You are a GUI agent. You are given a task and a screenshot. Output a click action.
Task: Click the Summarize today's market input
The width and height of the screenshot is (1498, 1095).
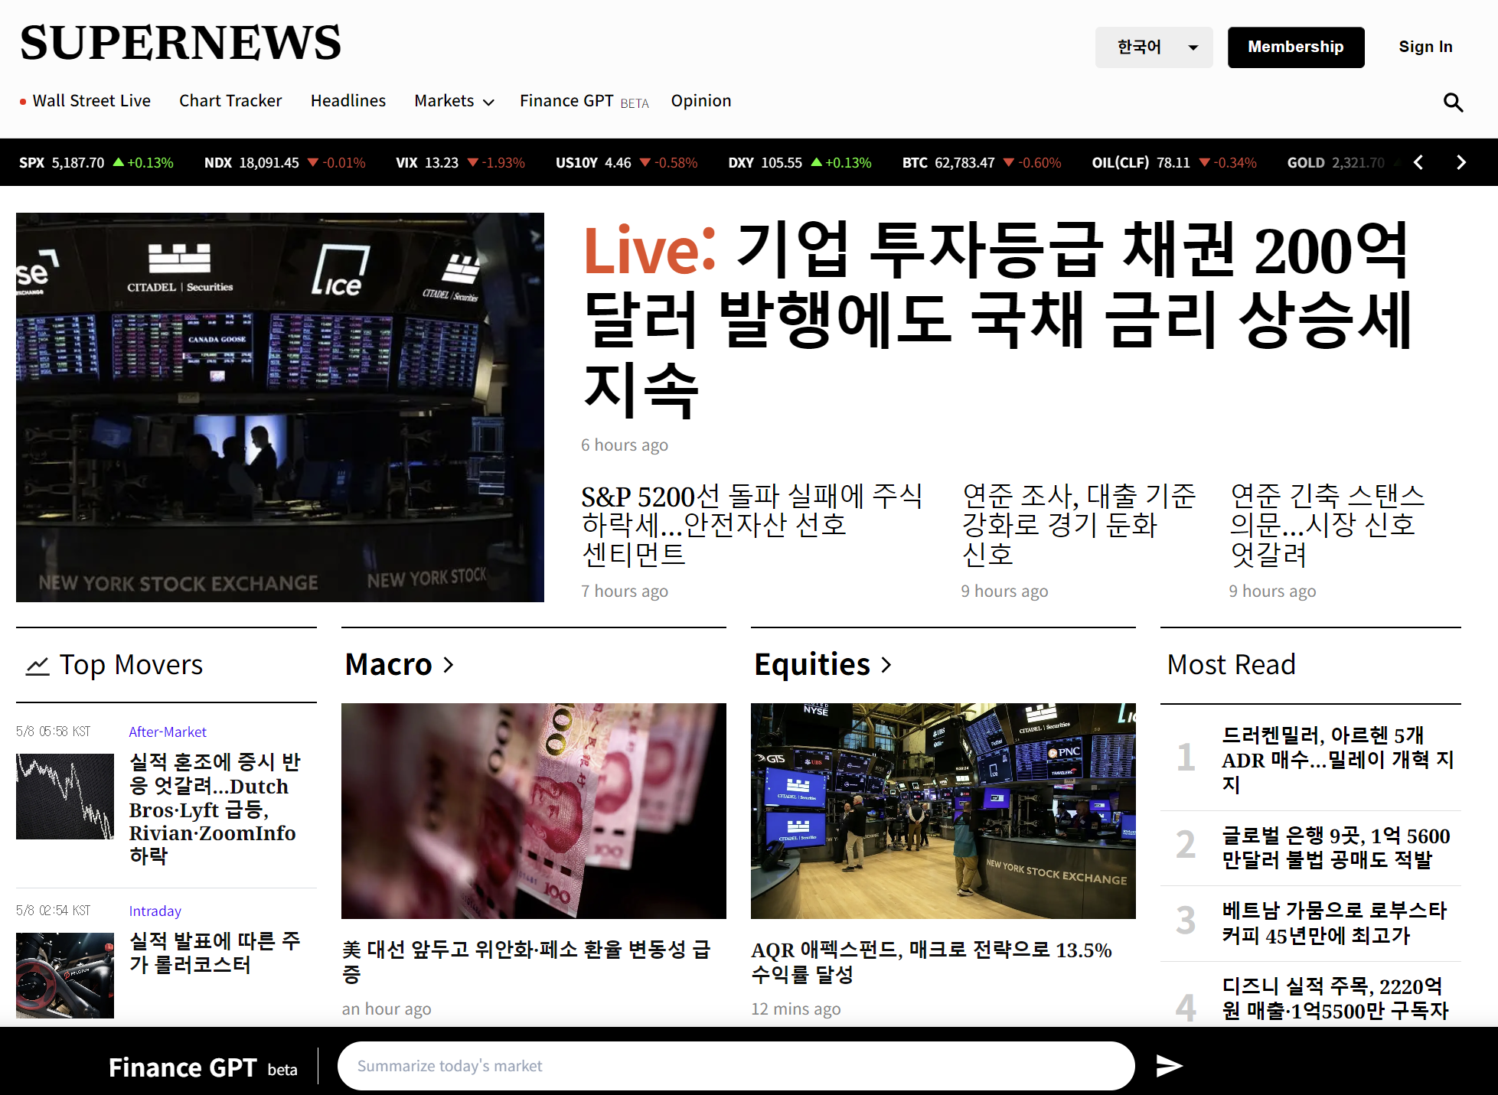(x=736, y=1066)
